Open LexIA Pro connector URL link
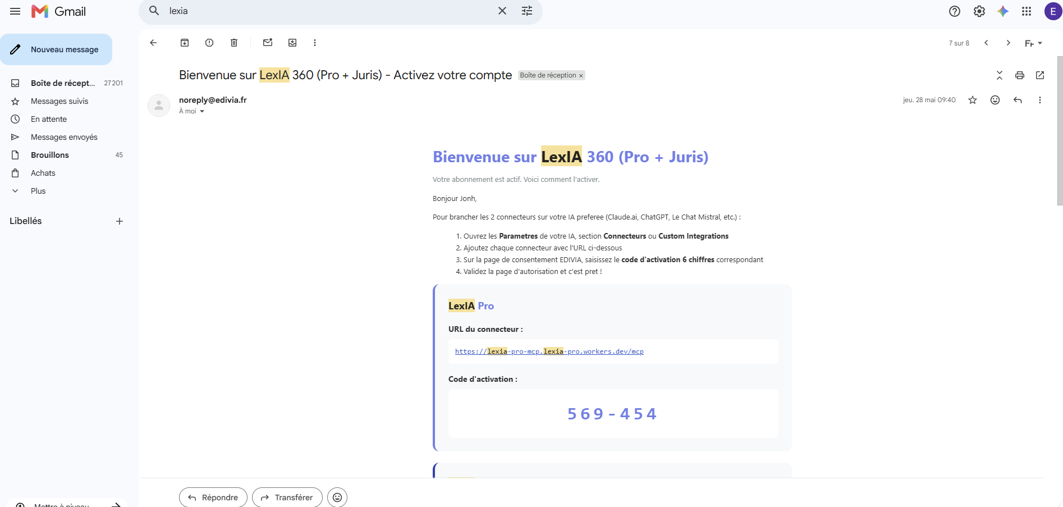 (x=549, y=351)
